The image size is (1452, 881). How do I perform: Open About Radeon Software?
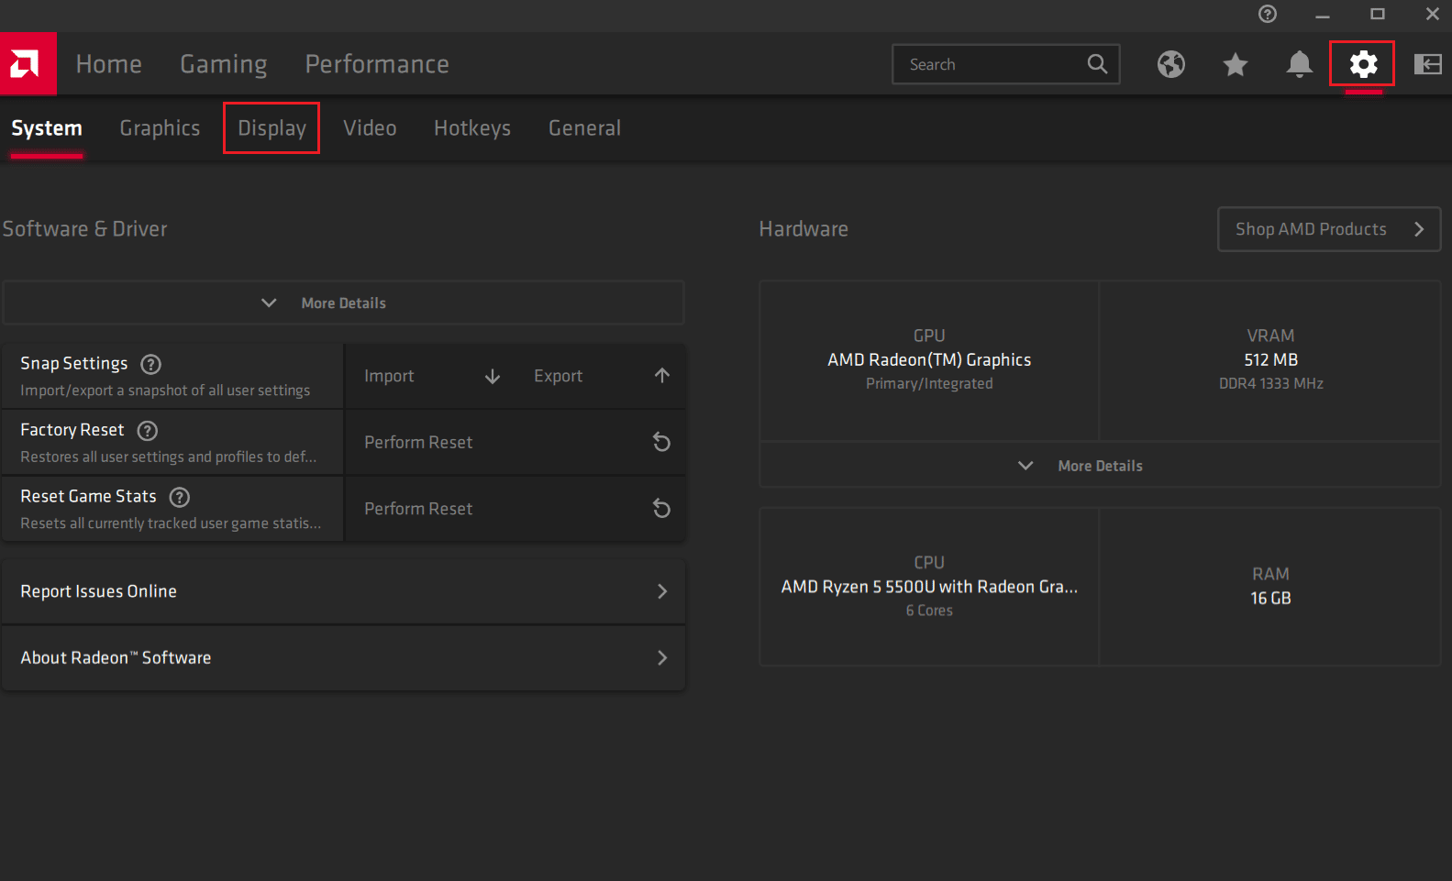pos(344,657)
